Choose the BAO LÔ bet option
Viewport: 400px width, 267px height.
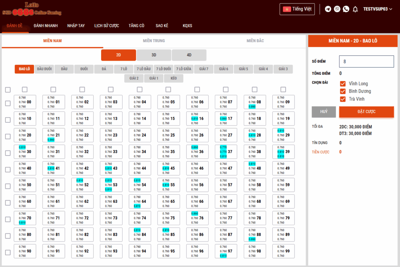coord(24,69)
